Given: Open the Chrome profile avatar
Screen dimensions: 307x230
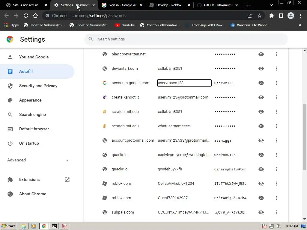Looking at the screenshot, I should 291,16.
